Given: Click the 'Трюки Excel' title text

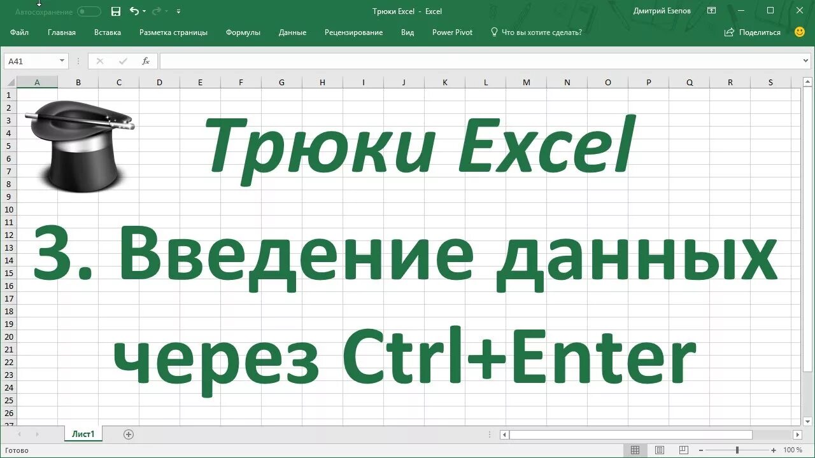Looking at the screenshot, I should [420, 146].
